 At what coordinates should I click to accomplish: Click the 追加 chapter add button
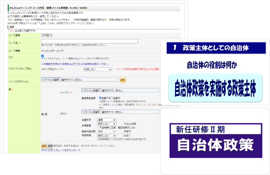coord(44,146)
